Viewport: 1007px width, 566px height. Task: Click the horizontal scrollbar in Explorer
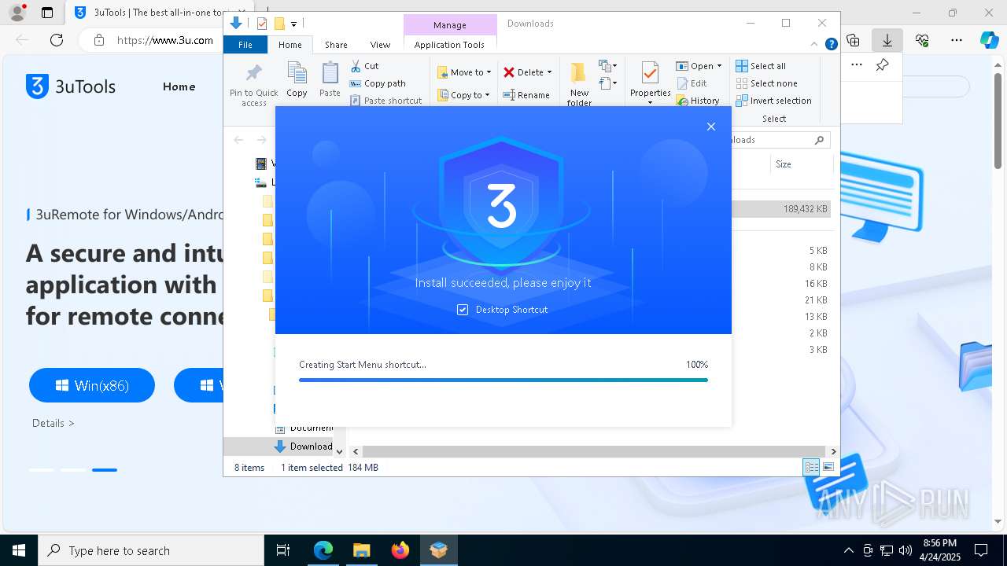[x=592, y=451]
